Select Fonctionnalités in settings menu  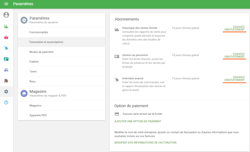pyautogui.click(x=39, y=32)
